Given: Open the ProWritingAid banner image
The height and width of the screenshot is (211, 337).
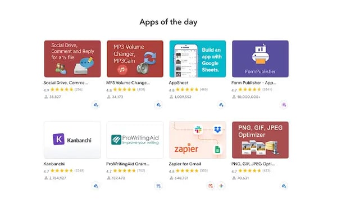Looking at the screenshot, I should pos(135,140).
